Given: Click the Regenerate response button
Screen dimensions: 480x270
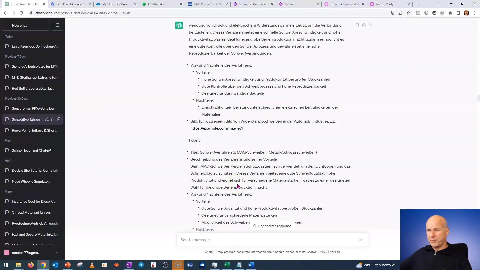Looking at the screenshot, I should coord(272,225).
